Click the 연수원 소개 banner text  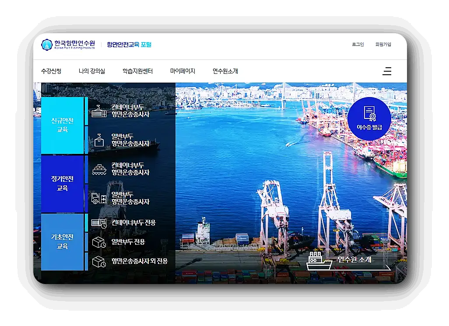point(354,260)
